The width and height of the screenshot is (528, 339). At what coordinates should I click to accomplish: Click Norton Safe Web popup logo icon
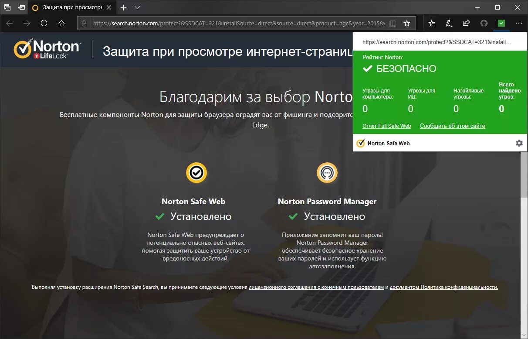pos(361,143)
